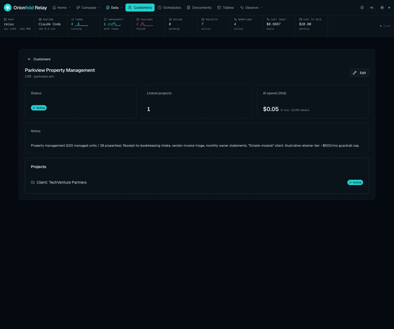
Task: Click the Throughput checkmark icon
Action: tap(105, 19)
